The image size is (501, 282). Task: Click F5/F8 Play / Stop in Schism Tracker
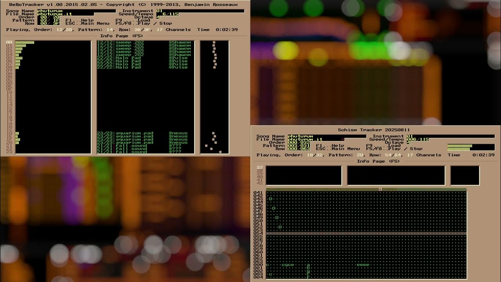[394, 149]
